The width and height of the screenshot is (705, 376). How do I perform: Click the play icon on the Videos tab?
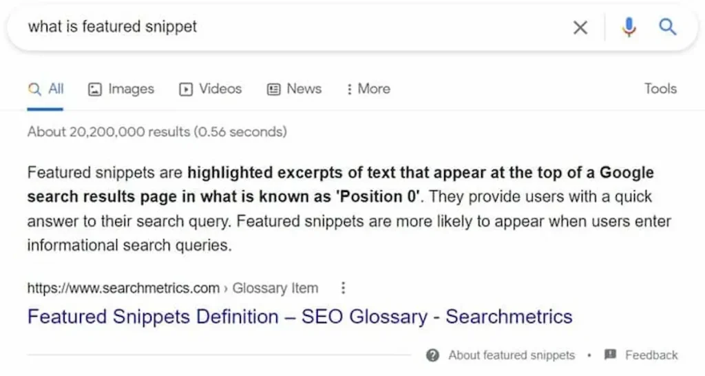click(186, 89)
